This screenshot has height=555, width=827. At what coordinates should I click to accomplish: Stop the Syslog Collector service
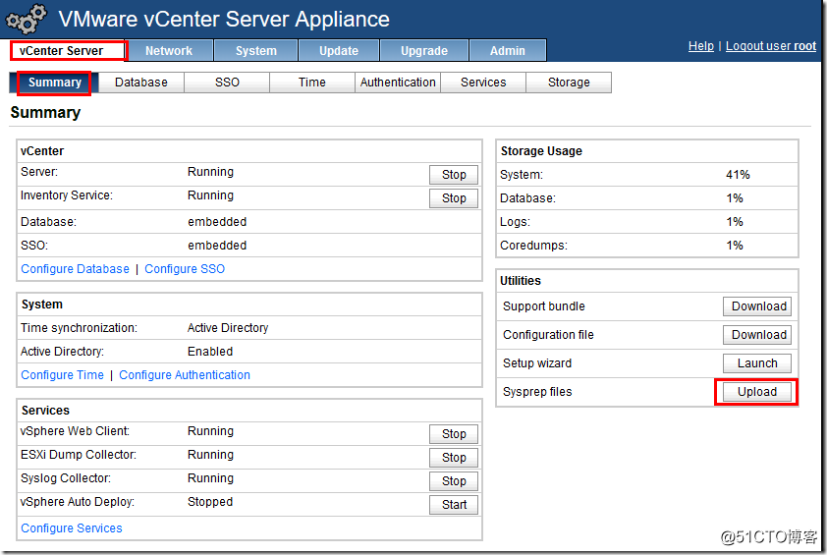click(454, 481)
